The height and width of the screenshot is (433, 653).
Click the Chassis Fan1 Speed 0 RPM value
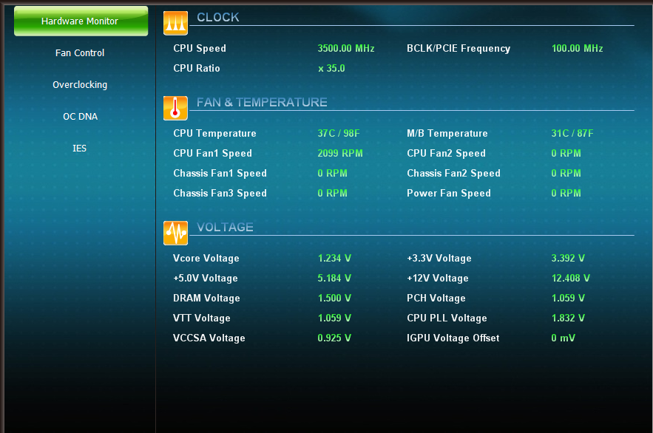[332, 173]
